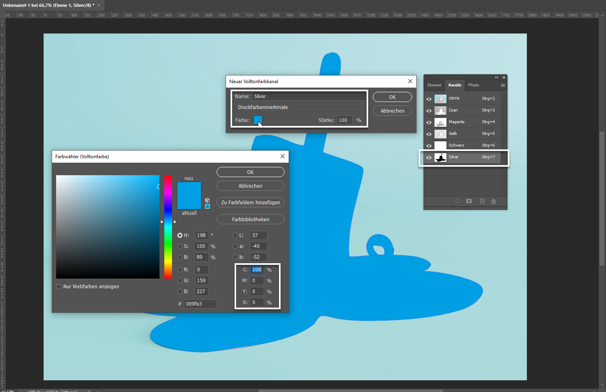
Task: Click 'Zu Farbfeldern hinzufügen' button
Action: pos(250,202)
